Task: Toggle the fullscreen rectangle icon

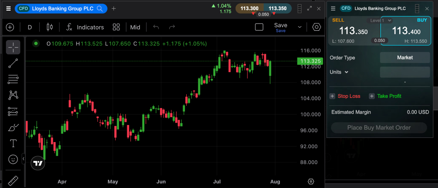Action: coord(259,27)
